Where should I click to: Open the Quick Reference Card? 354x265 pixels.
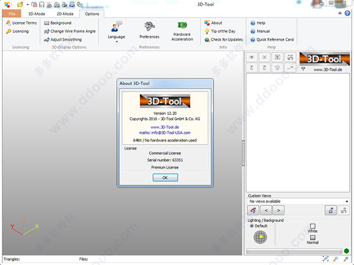click(x=272, y=40)
